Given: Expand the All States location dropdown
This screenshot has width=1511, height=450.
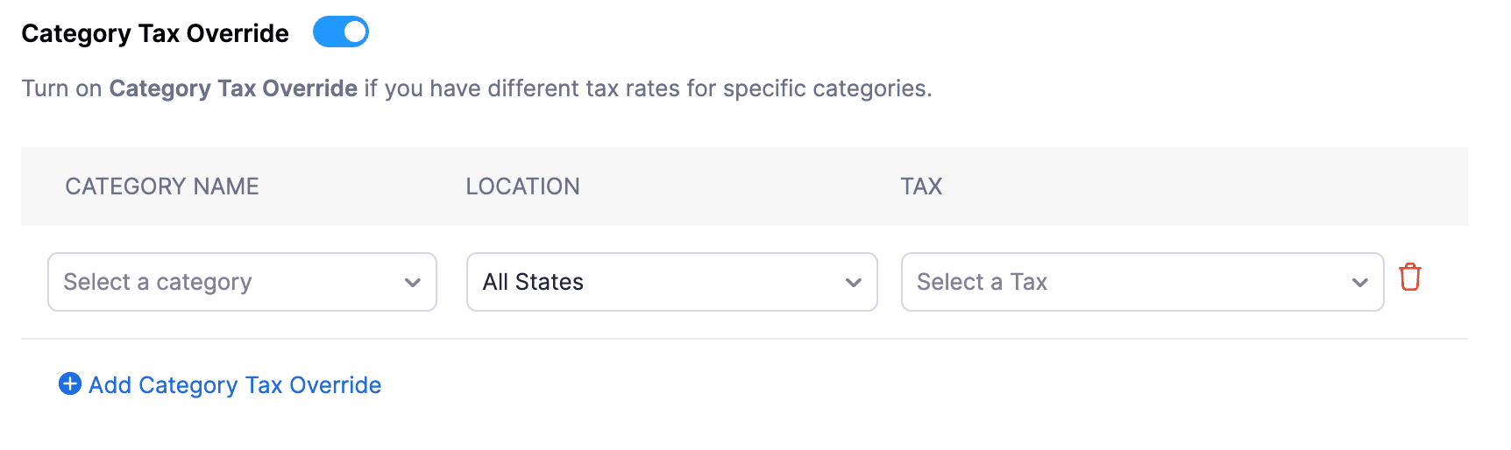Looking at the screenshot, I should click(671, 282).
